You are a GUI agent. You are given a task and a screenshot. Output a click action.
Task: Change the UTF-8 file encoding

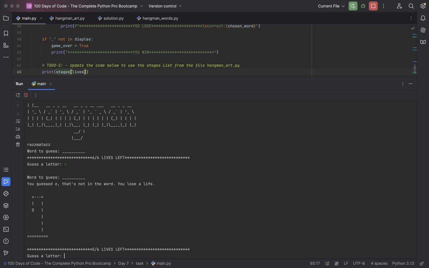[x=359, y=263]
